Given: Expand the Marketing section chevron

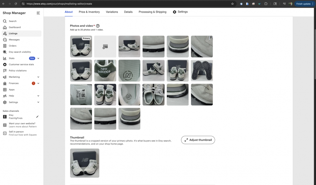Looking at the screenshot, I should click(38, 77).
